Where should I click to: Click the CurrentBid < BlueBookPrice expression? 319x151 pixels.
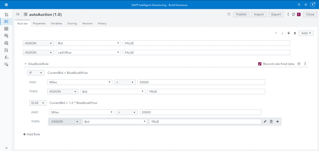point(68,73)
